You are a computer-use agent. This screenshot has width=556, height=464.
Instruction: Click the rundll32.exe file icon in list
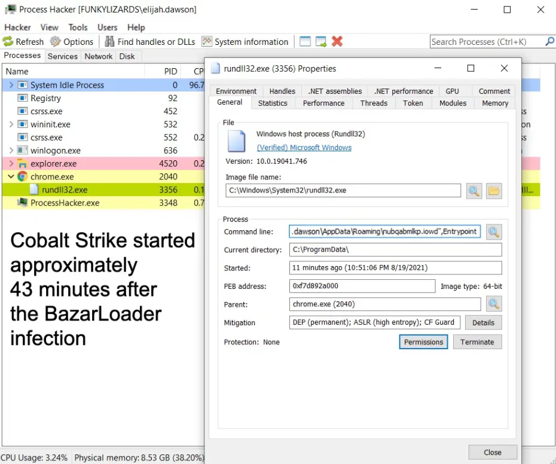(x=33, y=190)
